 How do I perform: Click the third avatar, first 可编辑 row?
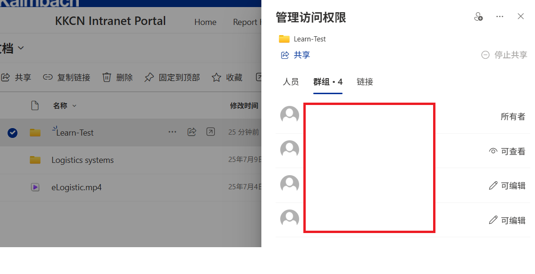click(x=290, y=185)
